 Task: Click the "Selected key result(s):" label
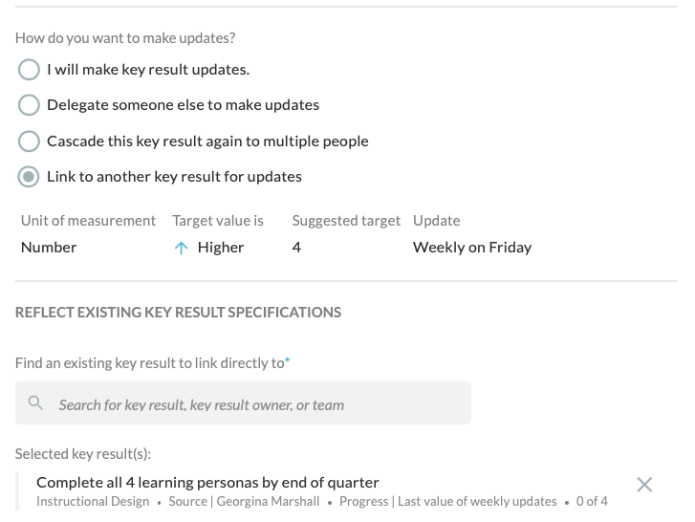click(83, 454)
